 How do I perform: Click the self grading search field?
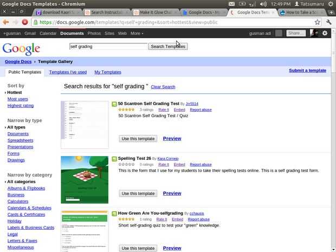(108, 47)
